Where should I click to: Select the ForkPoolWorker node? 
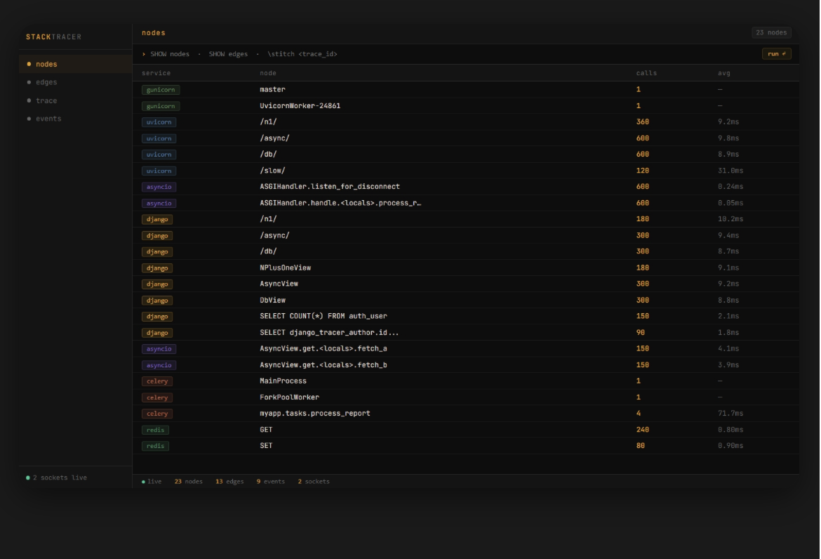[x=290, y=397]
